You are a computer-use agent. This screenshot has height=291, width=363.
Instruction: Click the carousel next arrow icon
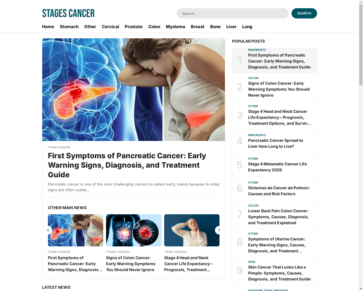pyautogui.click(x=219, y=230)
